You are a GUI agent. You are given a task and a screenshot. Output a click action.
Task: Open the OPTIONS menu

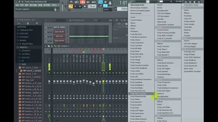47,5
